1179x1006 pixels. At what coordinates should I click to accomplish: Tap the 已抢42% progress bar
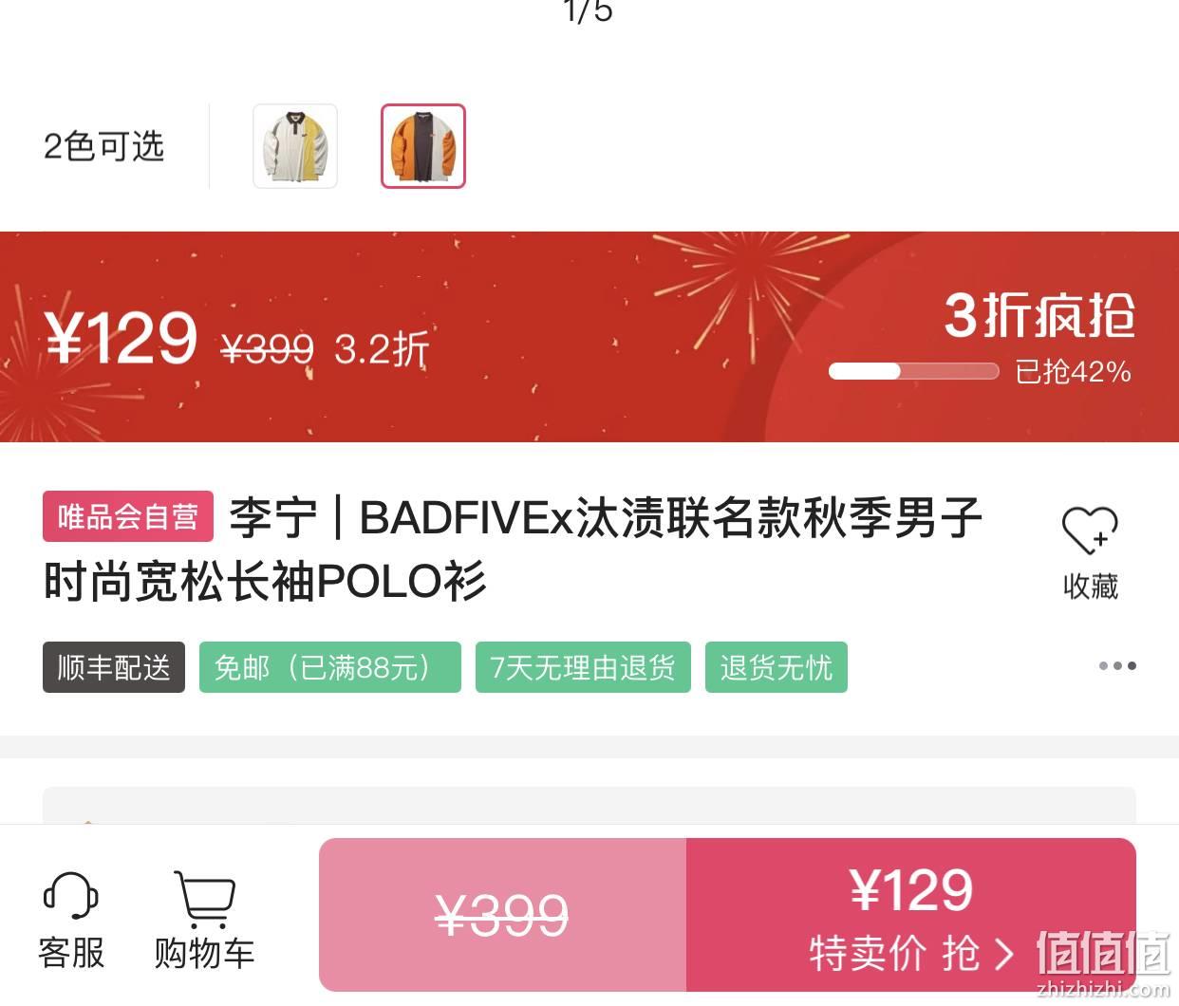point(913,371)
